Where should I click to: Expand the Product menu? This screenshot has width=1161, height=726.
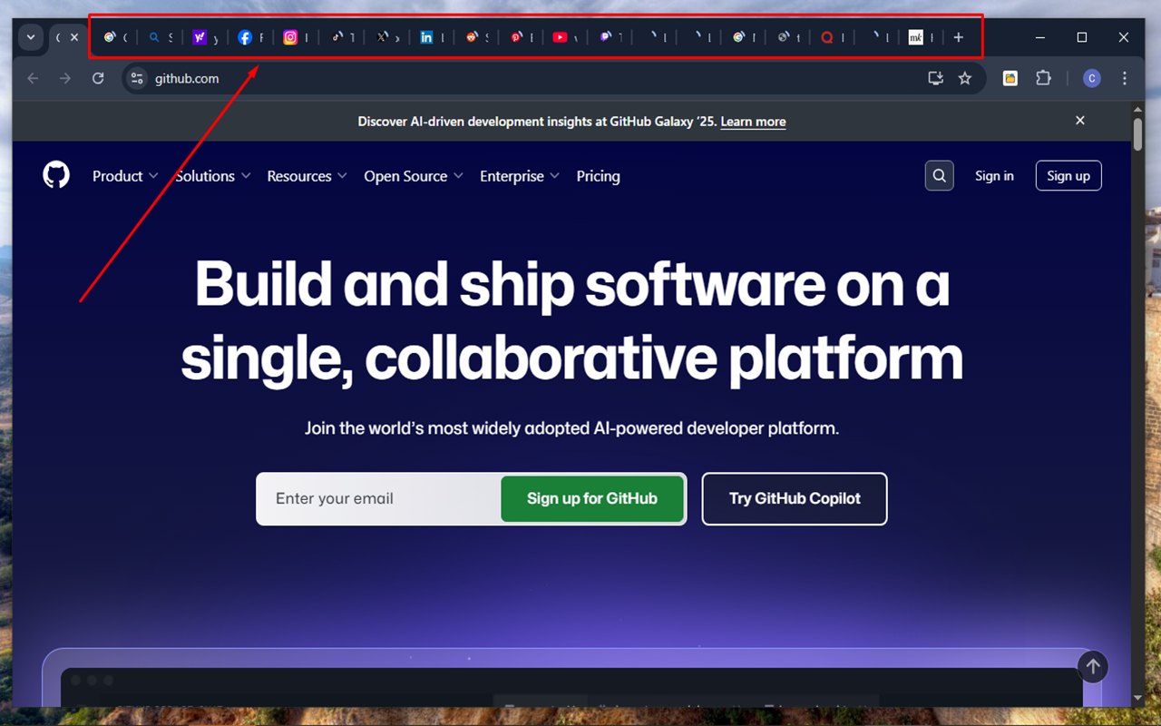[x=125, y=176]
